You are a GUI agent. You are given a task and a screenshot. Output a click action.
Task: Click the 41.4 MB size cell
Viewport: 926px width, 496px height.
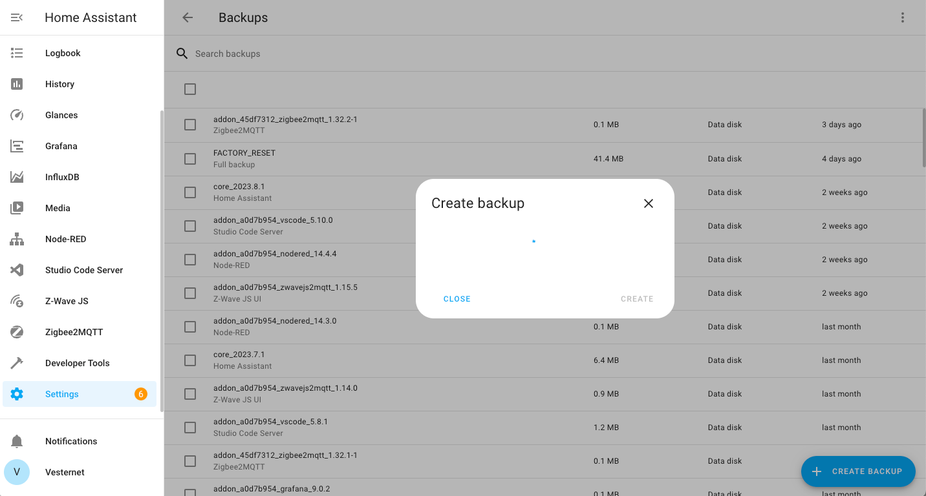[608, 159]
